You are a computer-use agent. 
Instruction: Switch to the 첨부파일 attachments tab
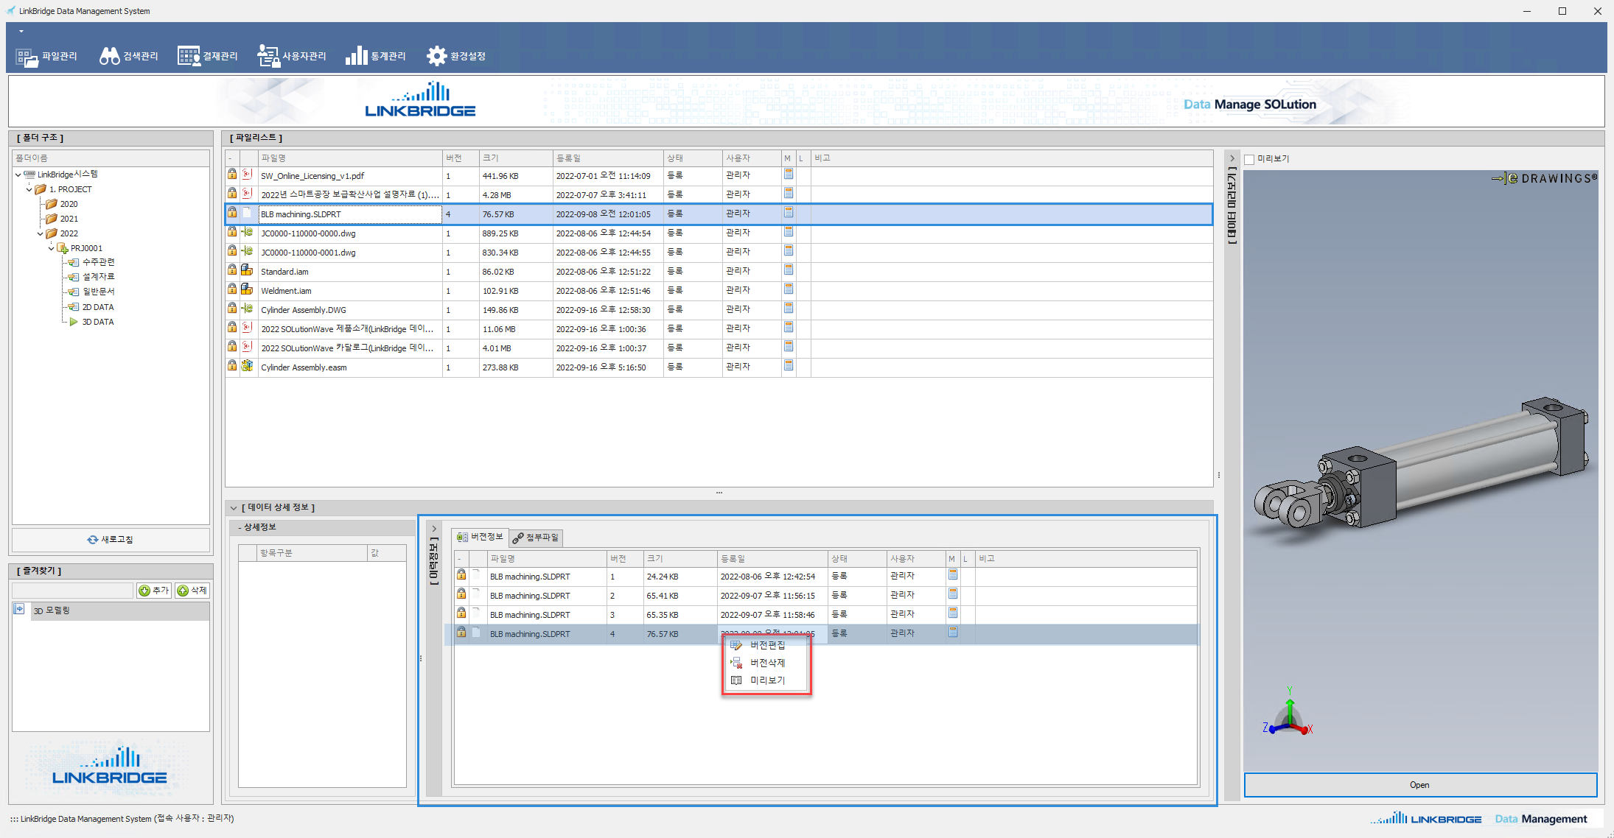537,538
